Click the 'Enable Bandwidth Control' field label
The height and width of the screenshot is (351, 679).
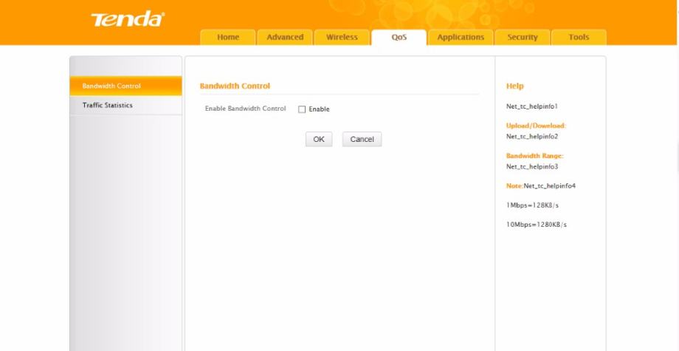click(x=245, y=109)
